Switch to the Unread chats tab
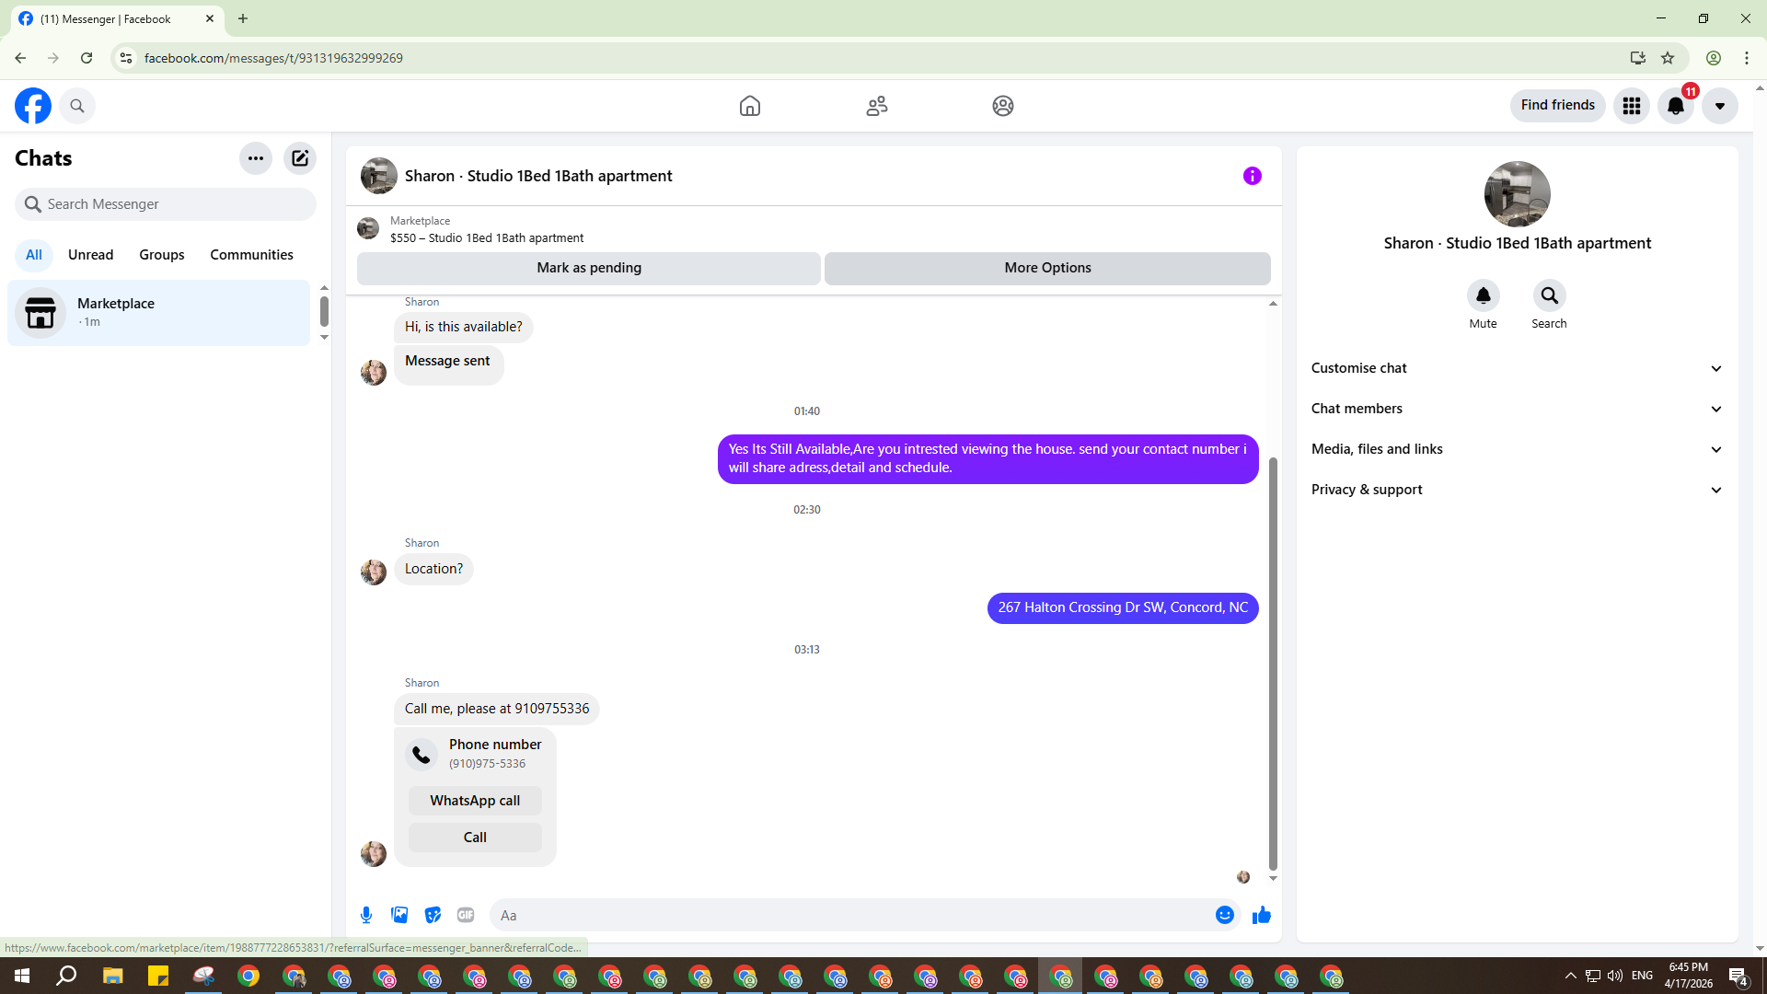This screenshot has width=1767, height=994. click(90, 255)
